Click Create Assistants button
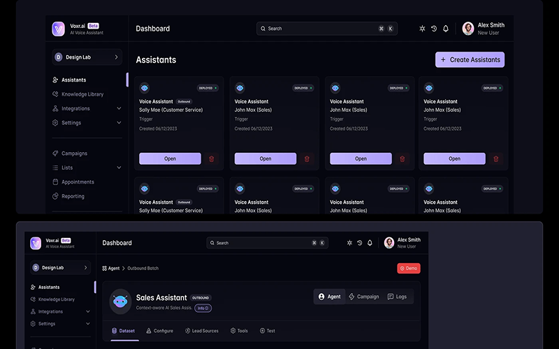The height and width of the screenshot is (349, 559). [470, 60]
